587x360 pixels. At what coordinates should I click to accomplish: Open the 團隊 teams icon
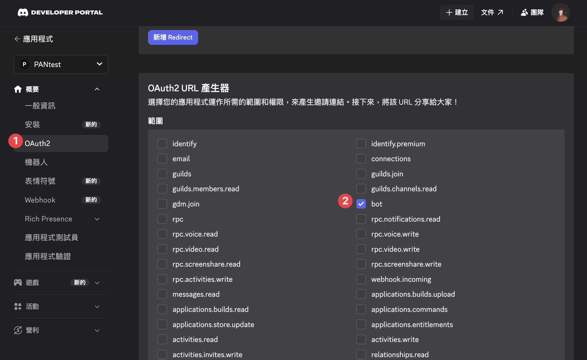[525, 12]
